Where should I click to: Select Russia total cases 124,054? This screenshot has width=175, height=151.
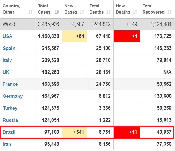[50, 120]
